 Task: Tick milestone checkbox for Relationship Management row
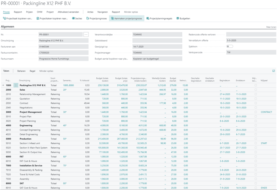point(255,94)
